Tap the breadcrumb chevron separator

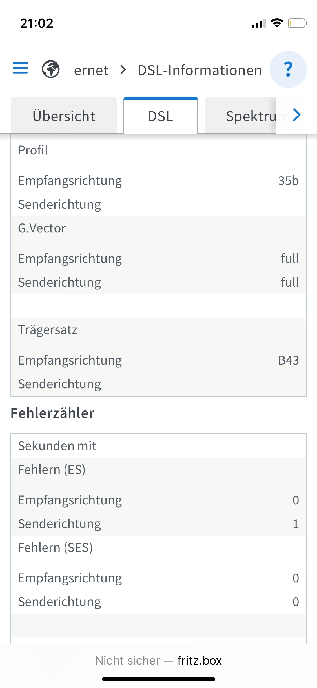click(x=123, y=69)
